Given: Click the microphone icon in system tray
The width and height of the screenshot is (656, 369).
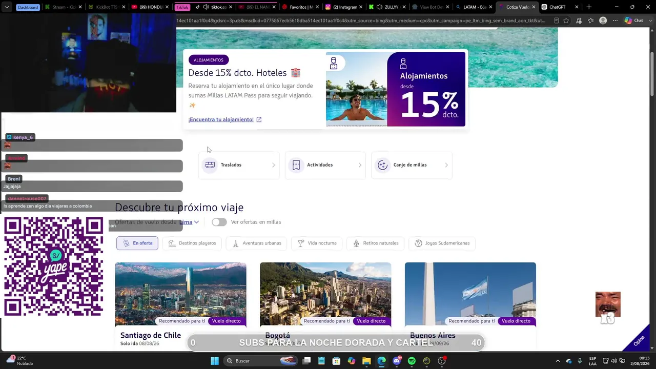Looking at the screenshot, I should point(580,361).
